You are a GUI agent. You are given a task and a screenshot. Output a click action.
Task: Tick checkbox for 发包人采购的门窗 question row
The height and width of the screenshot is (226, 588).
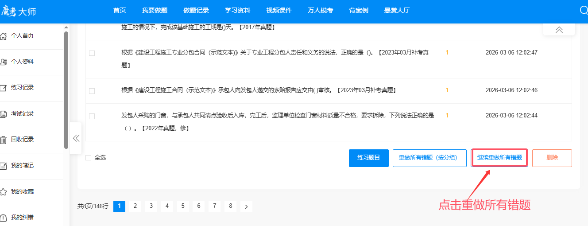[x=92, y=116]
